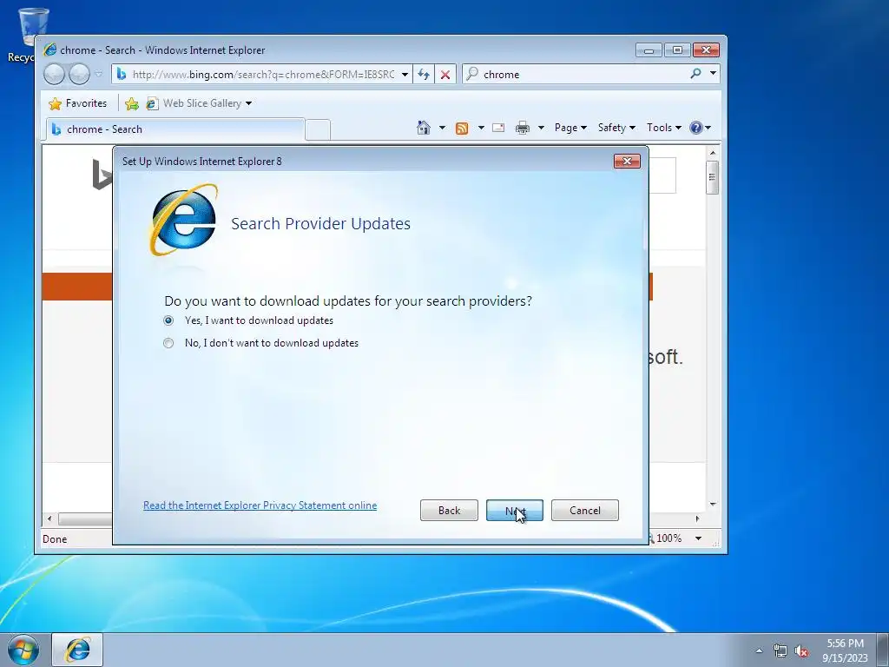Click the magnifier Search button

tap(695, 74)
